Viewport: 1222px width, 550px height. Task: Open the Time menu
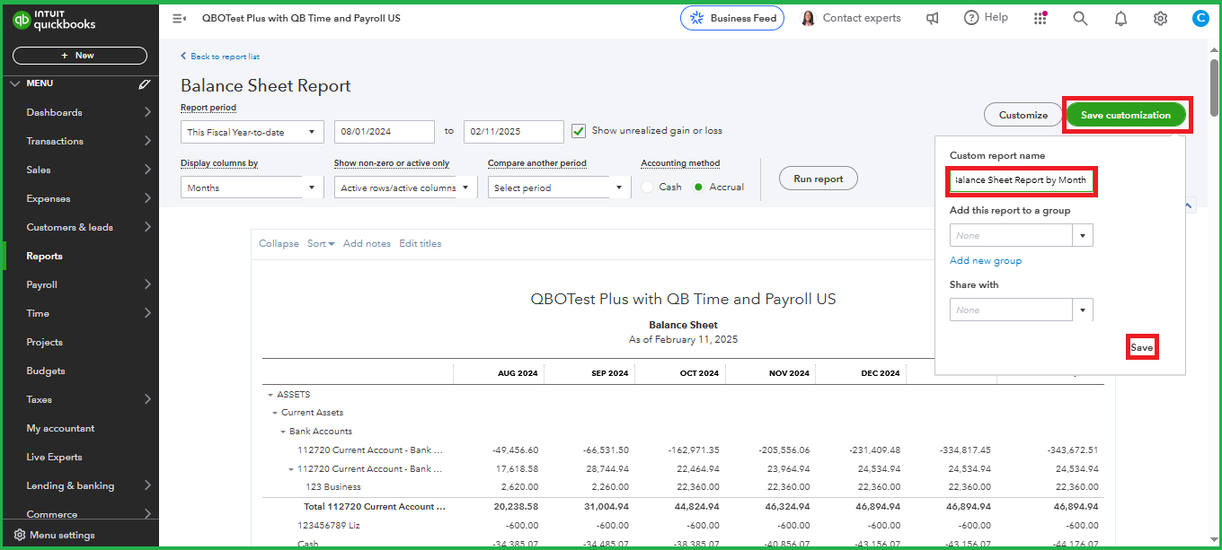[80, 313]
